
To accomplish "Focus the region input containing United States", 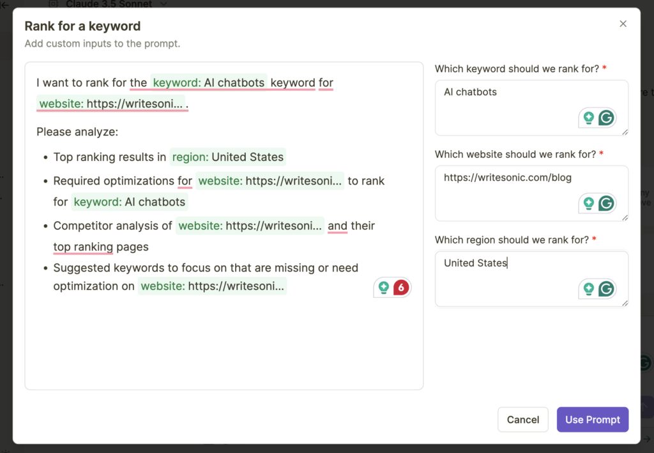I will pyautogui.click(x=531, y=279).
